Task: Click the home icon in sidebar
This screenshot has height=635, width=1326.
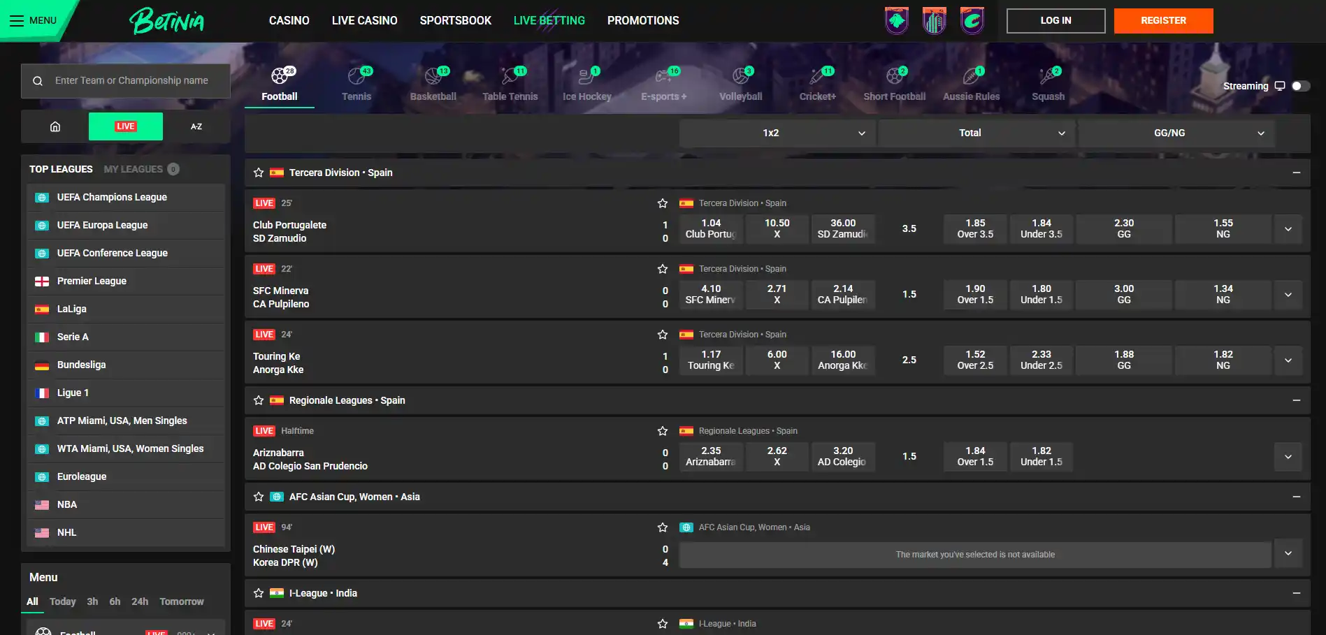Action: point(55,126)
